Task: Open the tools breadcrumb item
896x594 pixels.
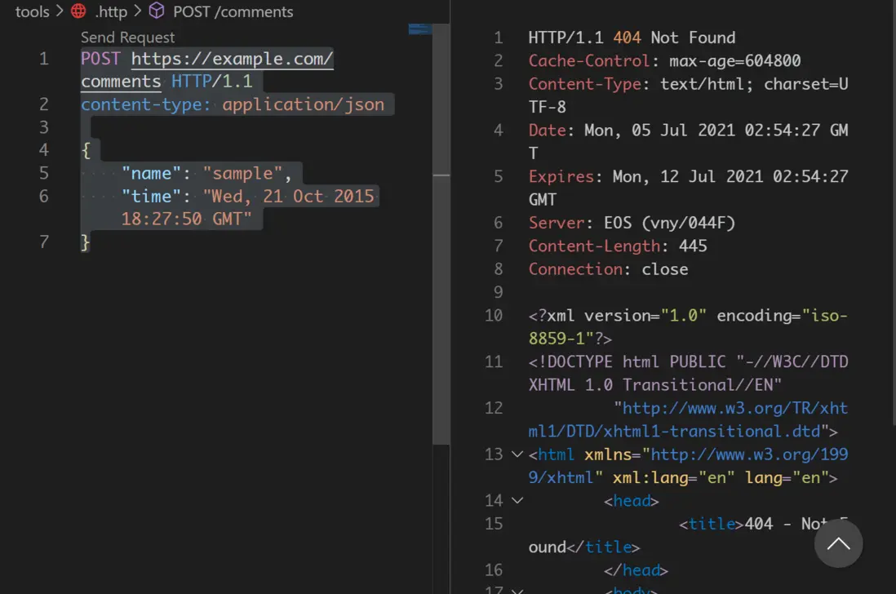Action: 32,11
